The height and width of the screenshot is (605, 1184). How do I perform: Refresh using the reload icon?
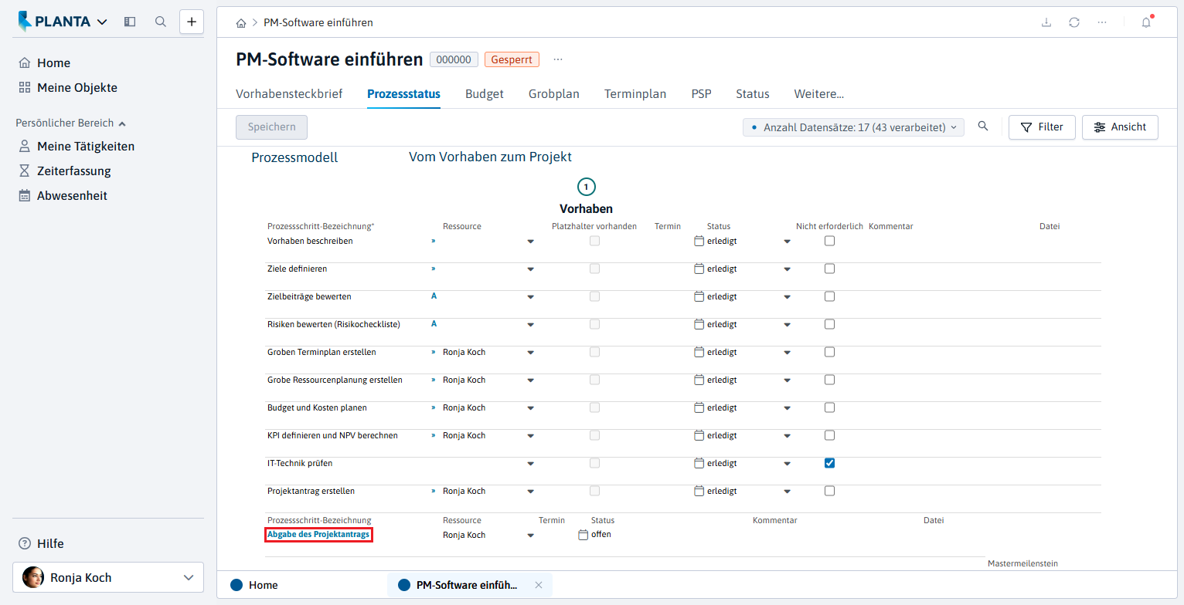tap(1074, 22)
